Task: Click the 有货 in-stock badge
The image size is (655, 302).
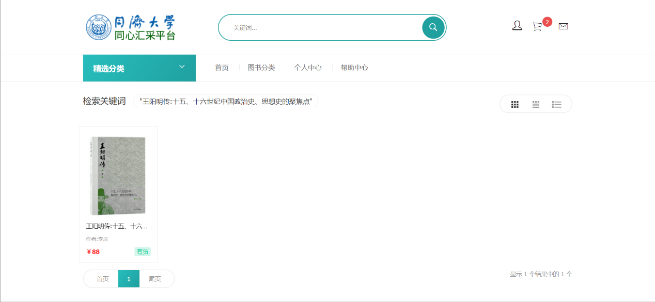Action: tap(143, 251)
